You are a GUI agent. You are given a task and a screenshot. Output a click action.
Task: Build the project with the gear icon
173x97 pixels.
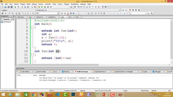point(39,7)
